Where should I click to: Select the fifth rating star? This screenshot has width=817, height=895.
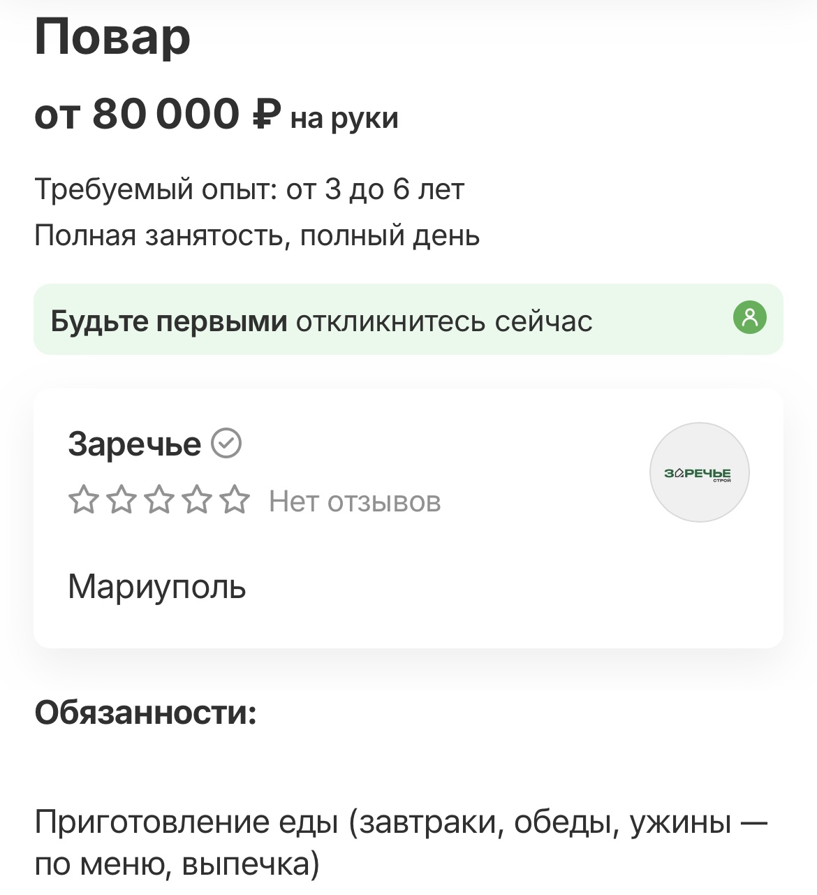pos(236,500)
